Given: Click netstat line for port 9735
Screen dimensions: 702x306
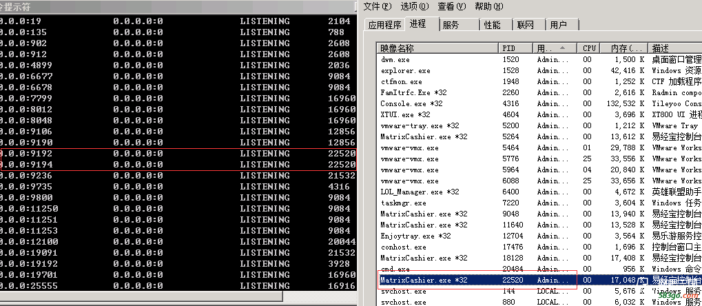Looking at the screenshot, I should click(x=178, y=187).
